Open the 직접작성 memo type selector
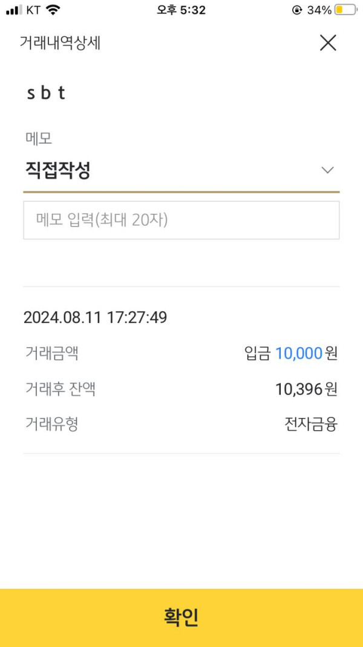Viewport: 363px width, 647px height. [x=58, y=170]
